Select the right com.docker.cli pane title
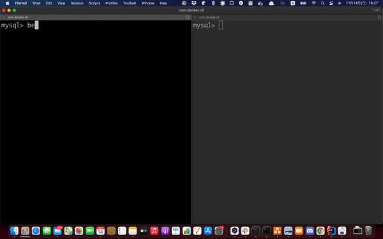This screenshot has height=239, width=383. click(x=209, y=17)
